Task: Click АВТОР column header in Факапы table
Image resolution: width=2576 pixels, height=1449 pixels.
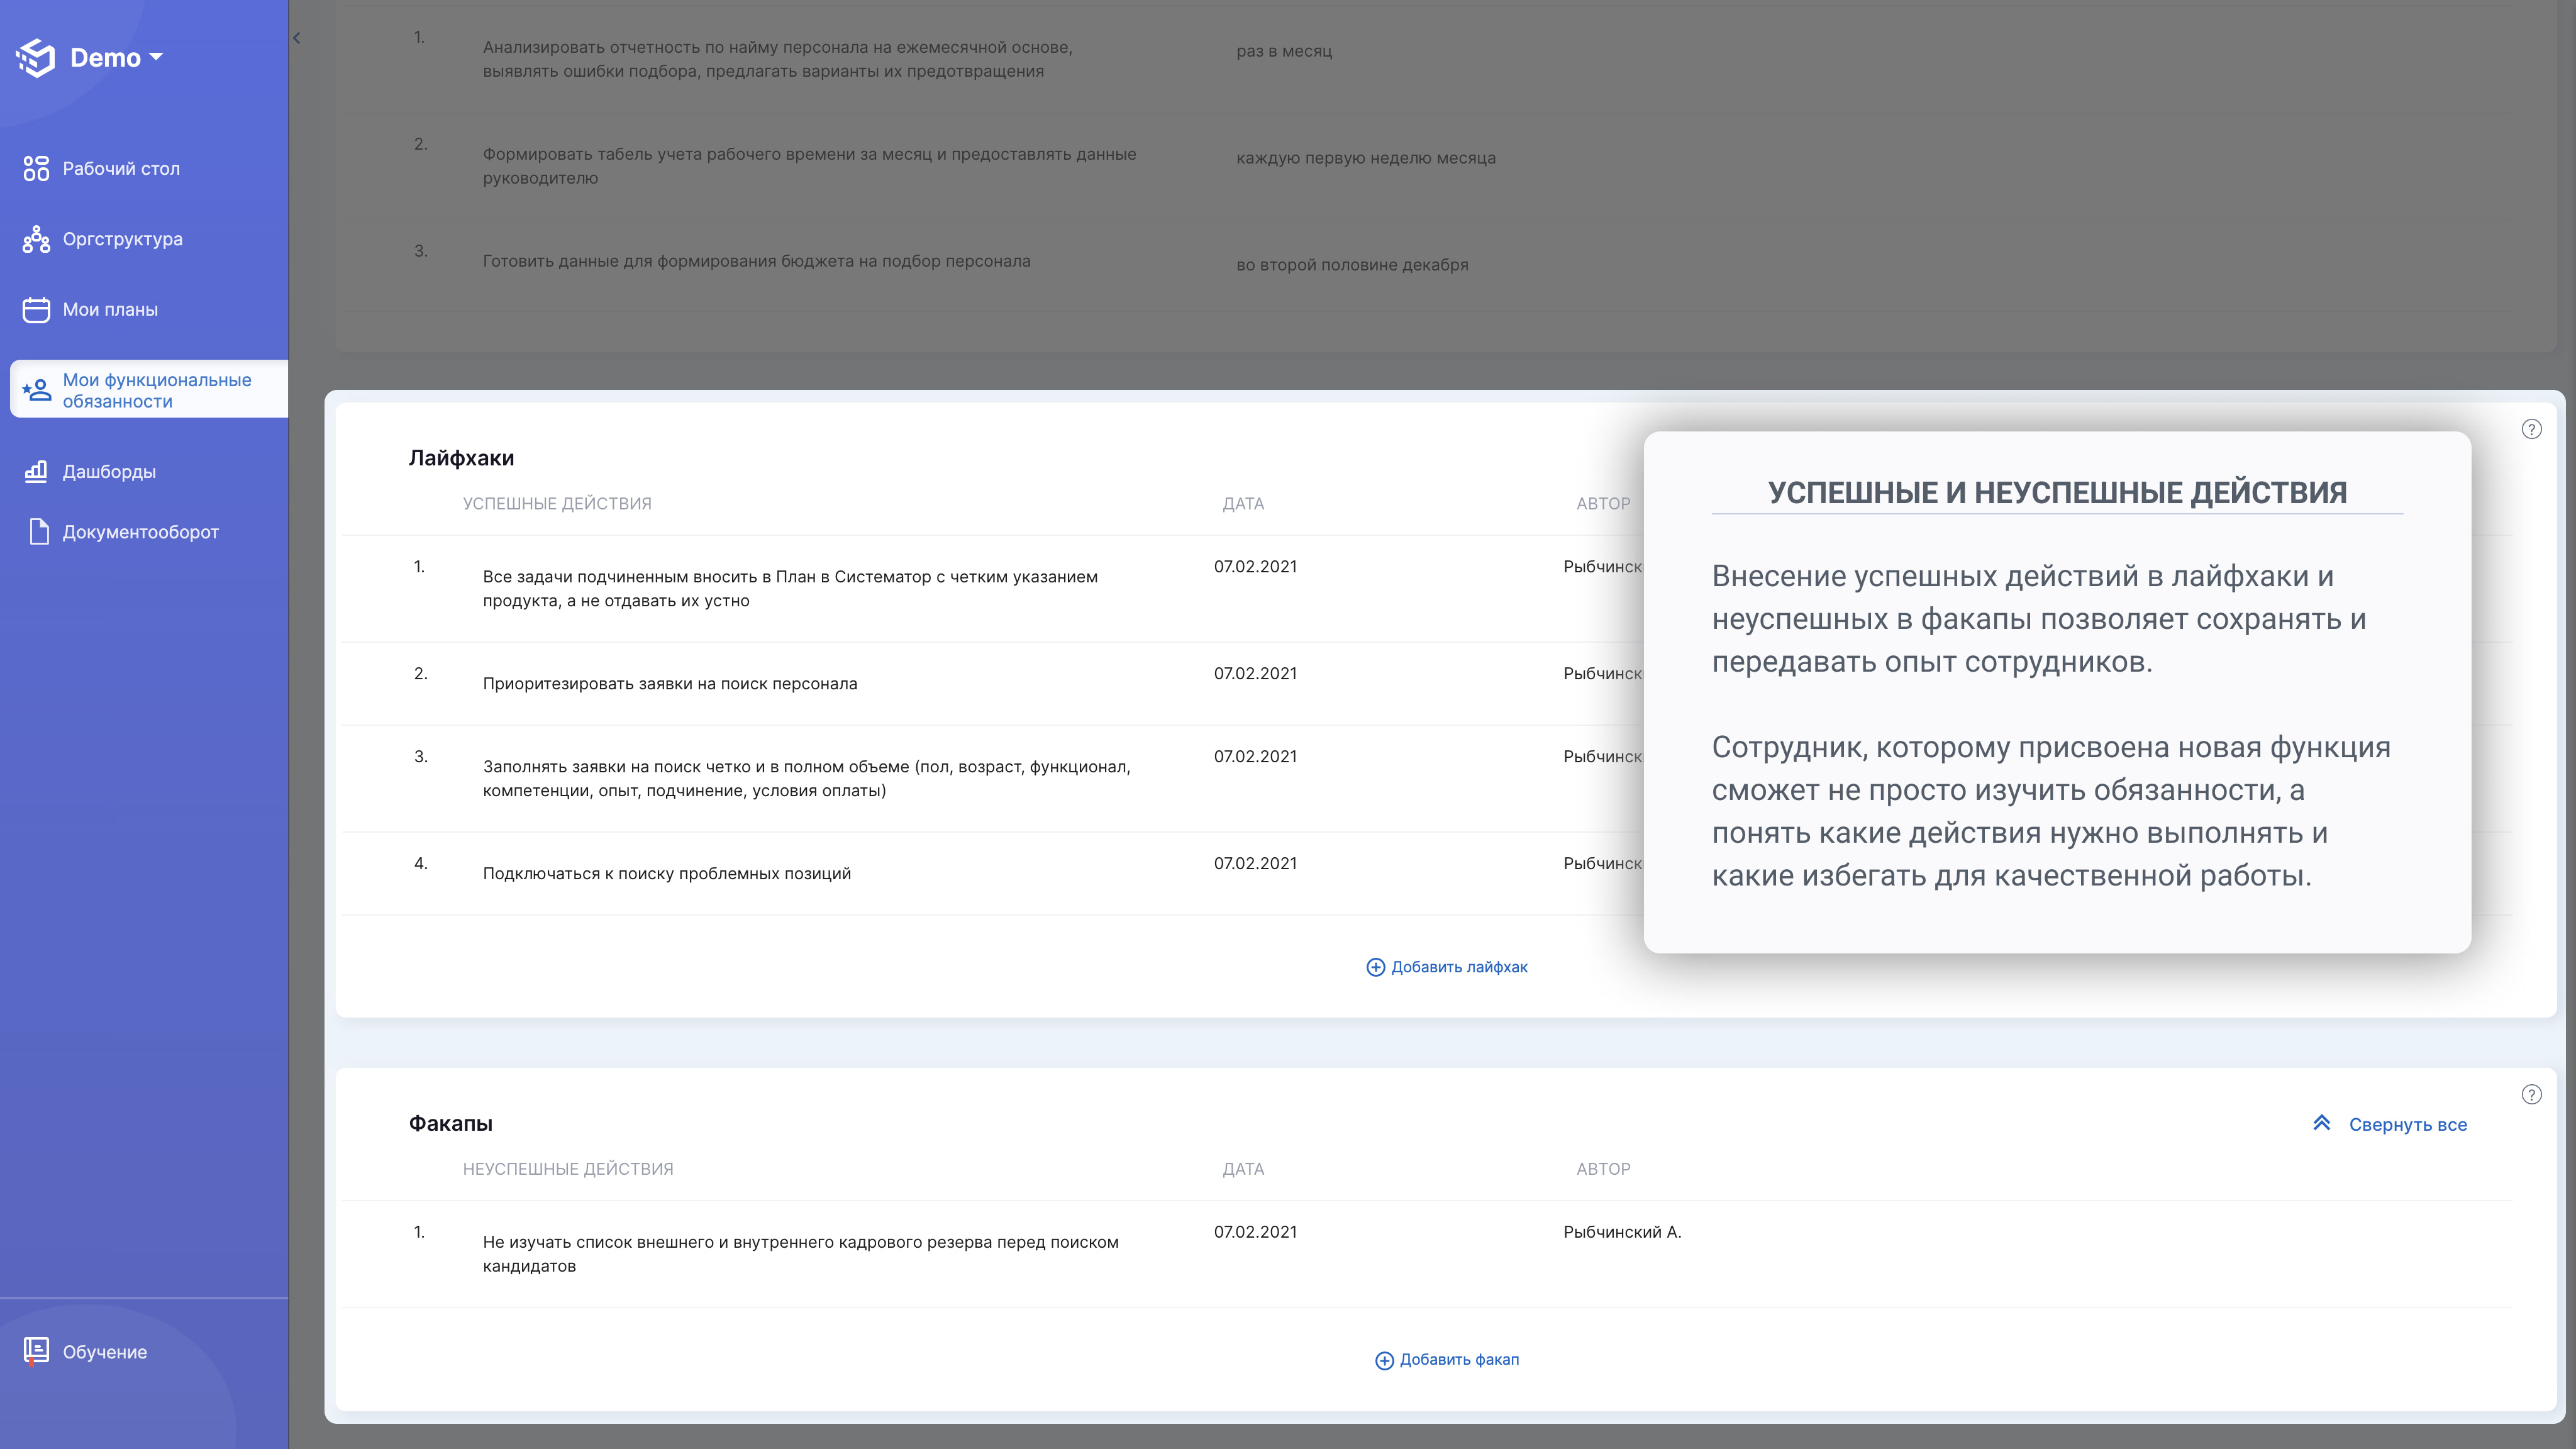Action: [1603, 1168]
